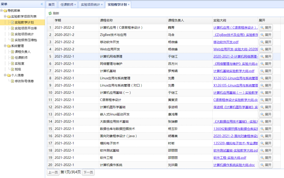Go to next page with 下一页
The image size is (284, 178).
(88, 172)
